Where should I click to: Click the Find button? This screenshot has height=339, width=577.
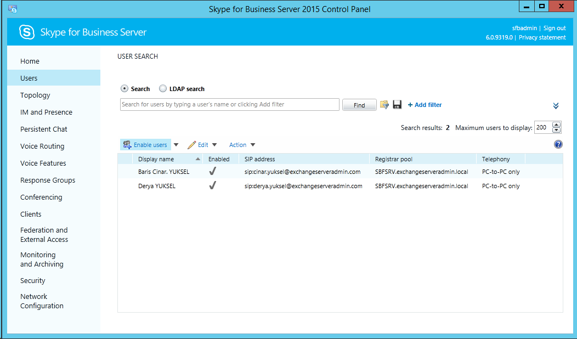coord(359,105)
